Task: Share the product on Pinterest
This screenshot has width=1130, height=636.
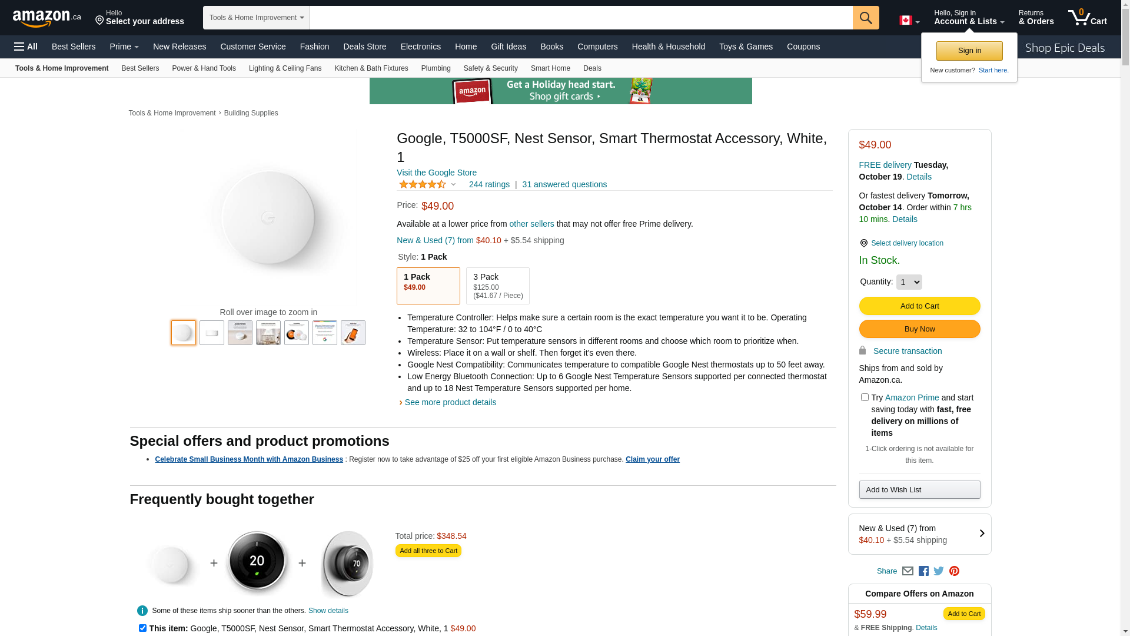Action: [954, 571]
